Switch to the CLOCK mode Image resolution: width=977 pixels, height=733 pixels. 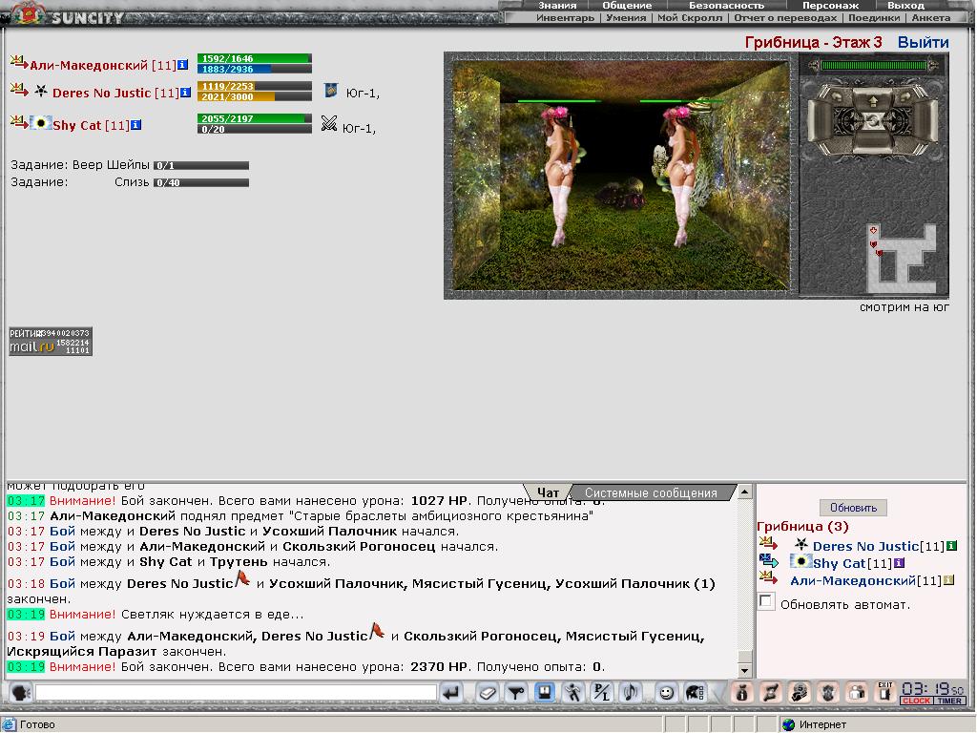point(916,701)
